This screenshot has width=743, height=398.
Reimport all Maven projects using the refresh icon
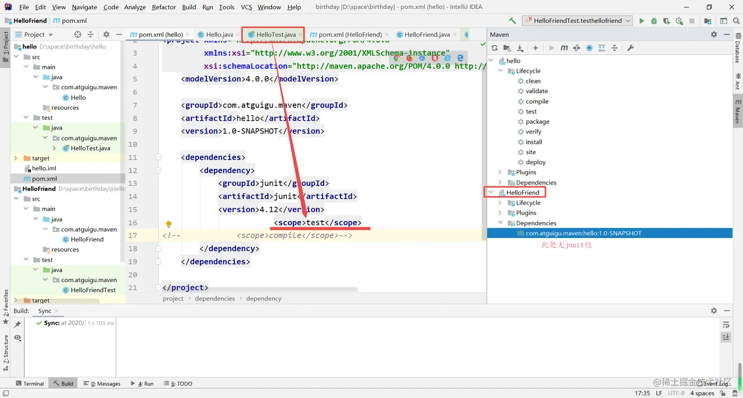click(x=495, y=48)
